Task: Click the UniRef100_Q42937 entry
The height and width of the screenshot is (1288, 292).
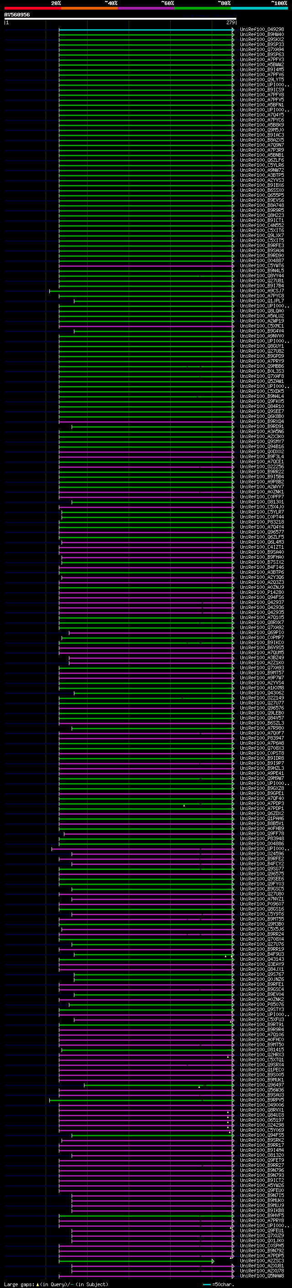Action: 261,603
